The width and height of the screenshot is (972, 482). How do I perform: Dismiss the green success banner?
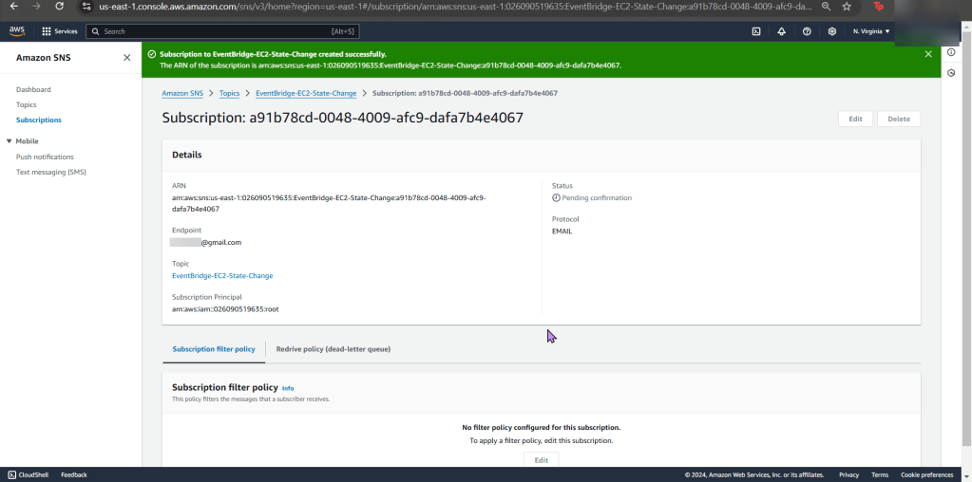[x=928, y=54]
